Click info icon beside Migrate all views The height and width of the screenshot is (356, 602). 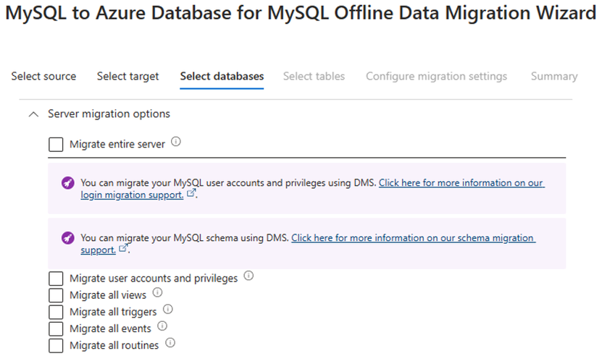157,293
